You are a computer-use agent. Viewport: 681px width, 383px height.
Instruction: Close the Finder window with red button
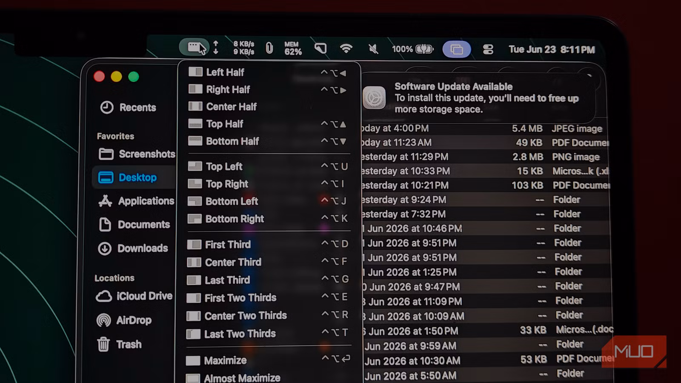(99, 76)
